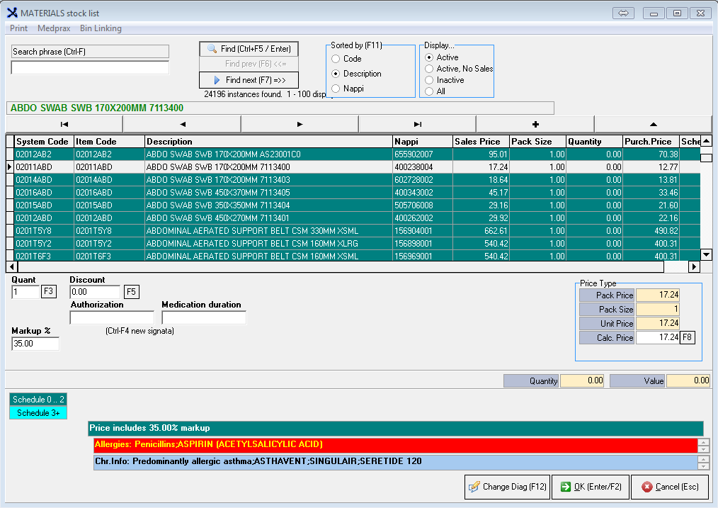Viewport: 718px width, 508px height.
Task: Click Find next (F7) button
Action: pyautogui.click(x=249, y=80)
